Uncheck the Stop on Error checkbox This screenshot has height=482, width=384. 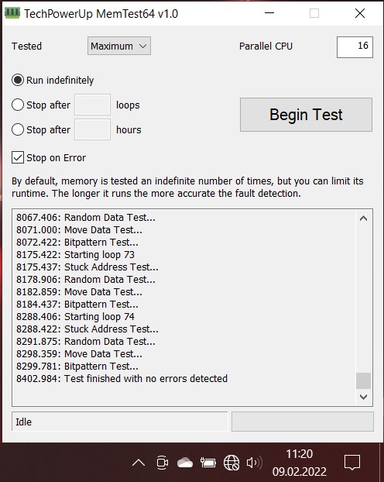coord(18,157)
